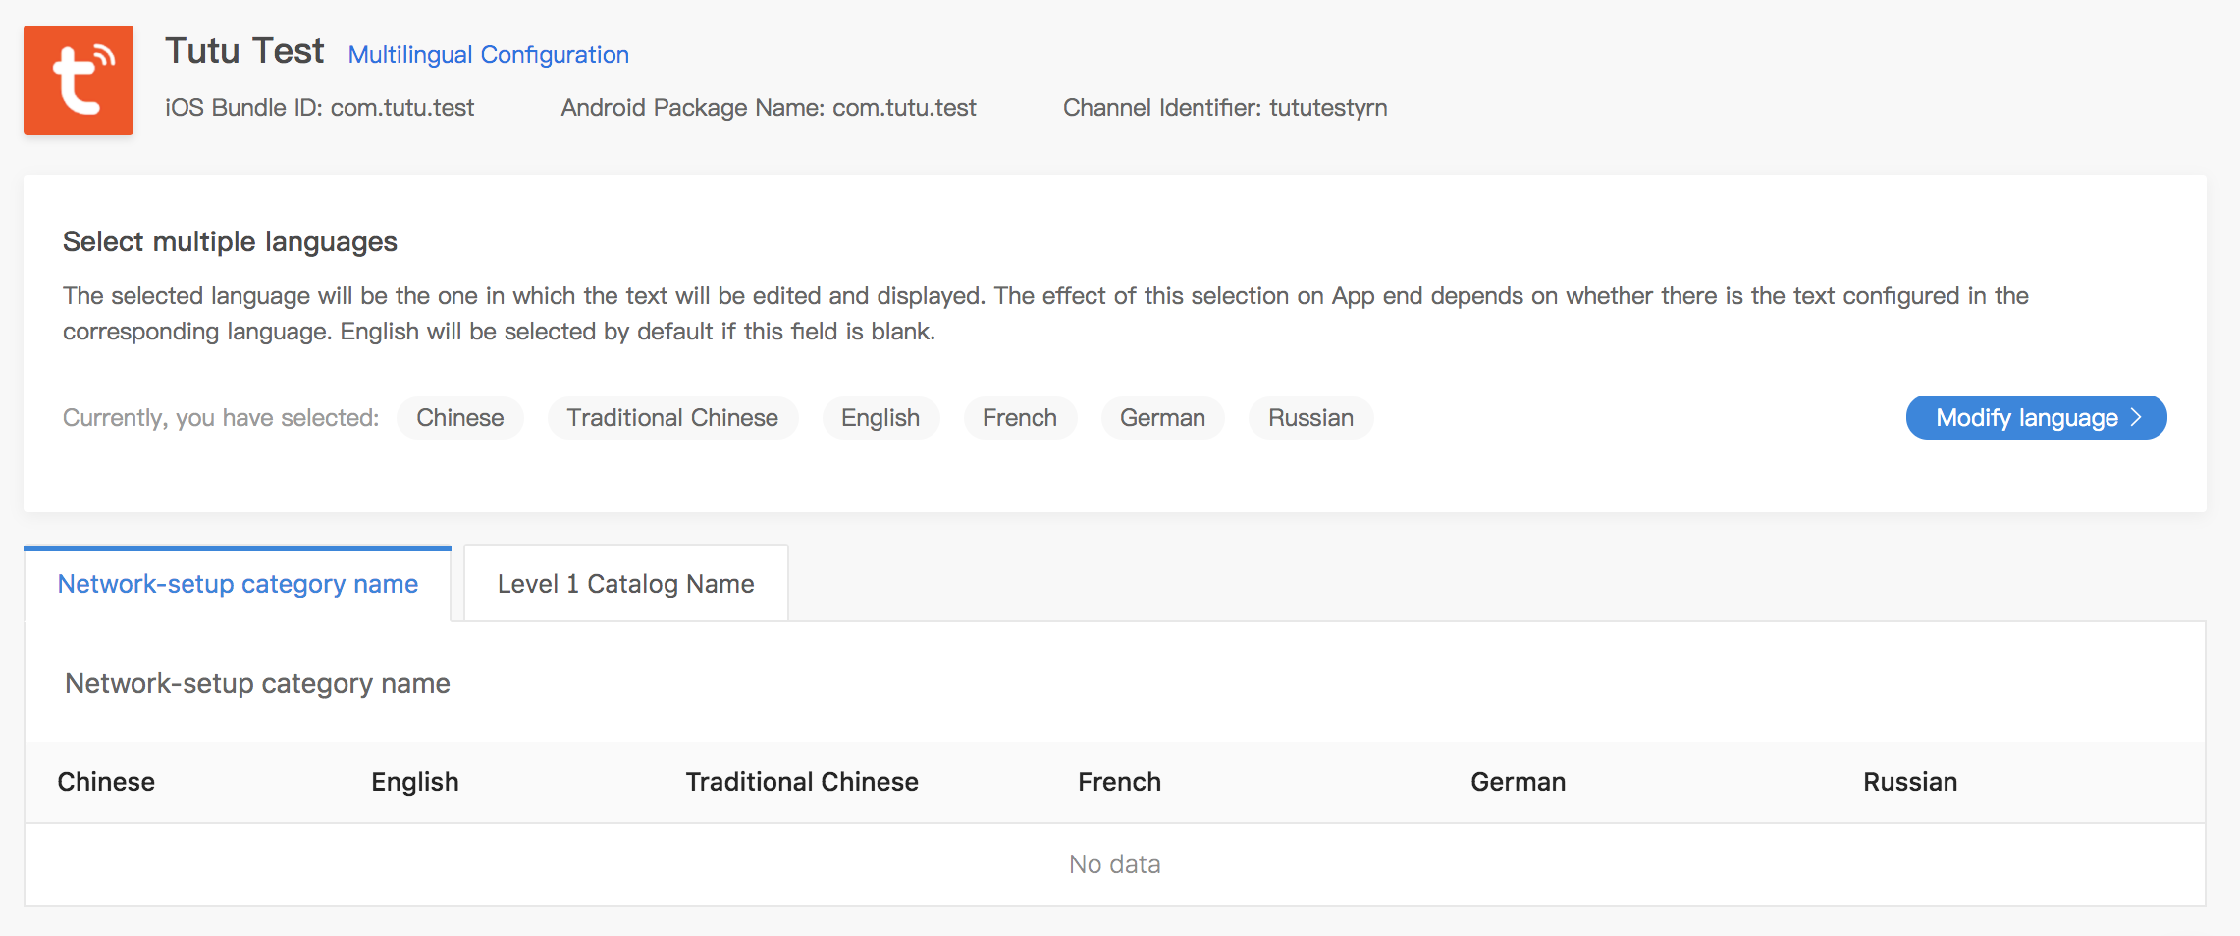Screen dimensions: 2240x936
Task: Click the French table column header
Action: coord(1119,782)
